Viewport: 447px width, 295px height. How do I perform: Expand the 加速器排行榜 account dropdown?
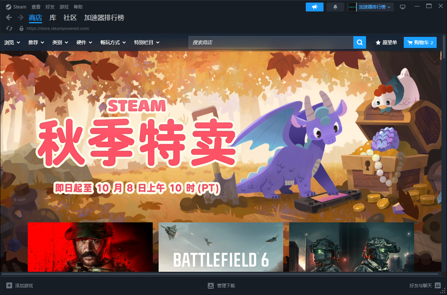pyautogui.click(x=375, y=7)
